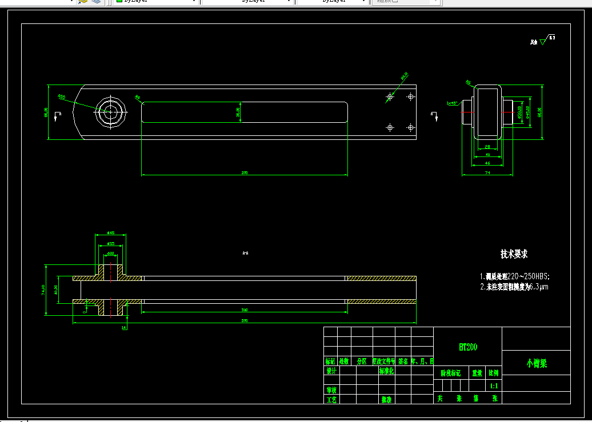The image size is (592, 422).
Task: Click the 工艺 label in title block
Action: click(331, 399)
